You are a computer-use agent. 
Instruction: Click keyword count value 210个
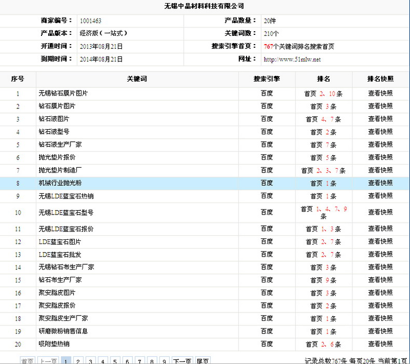pyautogui.click(x=271, y=34)
